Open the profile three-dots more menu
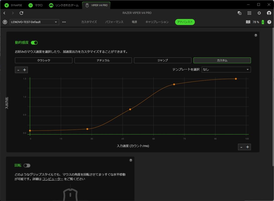 [64, 22]
